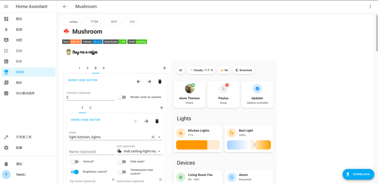Open the 地图 map icon
This screenshot has height=183, width=378.
[6, 40]
